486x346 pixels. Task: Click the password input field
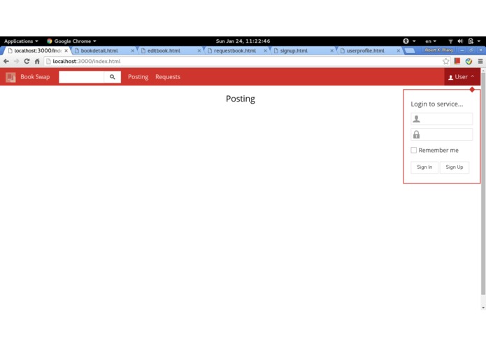click(442, 134)
